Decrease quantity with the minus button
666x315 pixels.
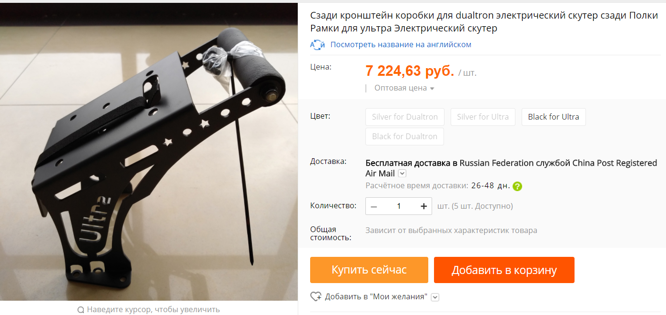pyautogui.click(x=374, y=206)
